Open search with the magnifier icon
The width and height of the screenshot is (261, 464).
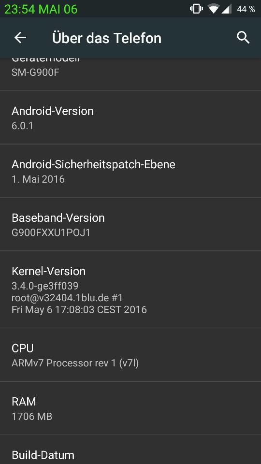(243, 38)
